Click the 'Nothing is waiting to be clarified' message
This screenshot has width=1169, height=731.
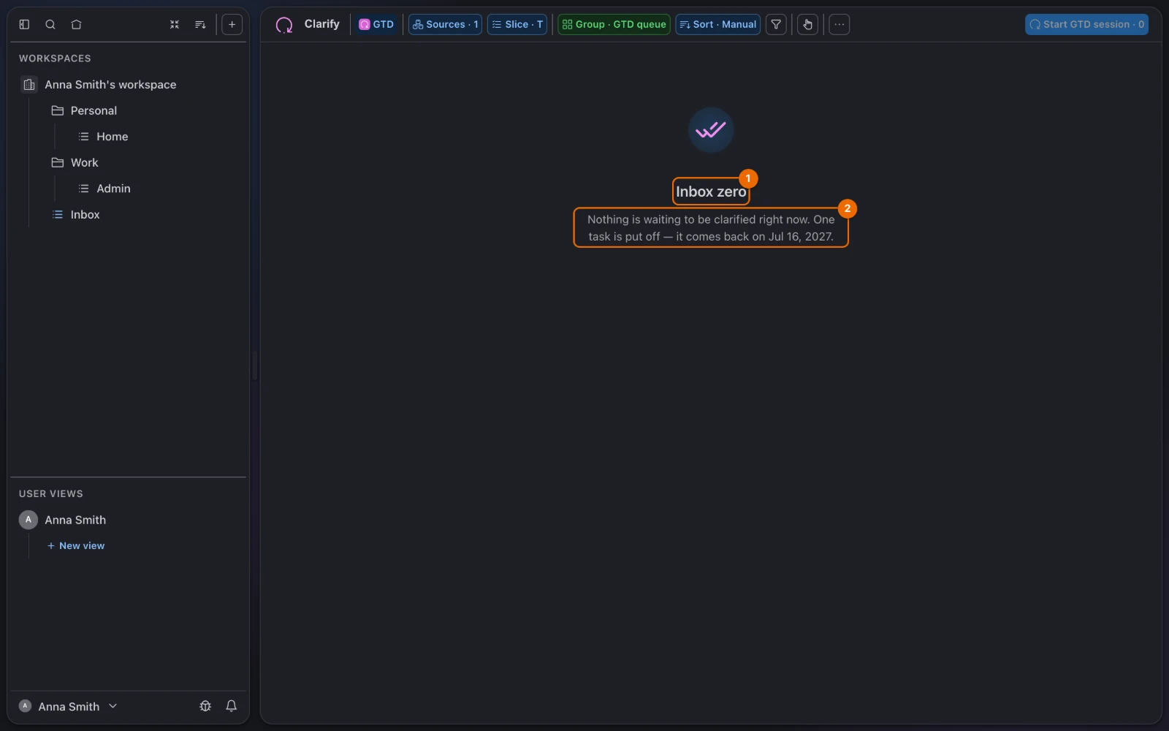(711, 228)
